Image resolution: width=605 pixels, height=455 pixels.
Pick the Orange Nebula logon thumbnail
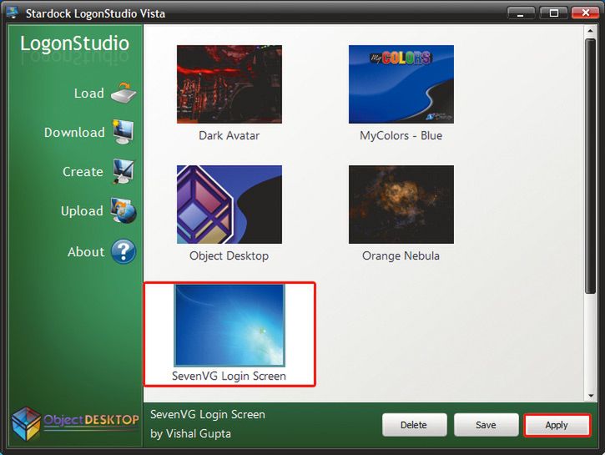pos(401,205)
